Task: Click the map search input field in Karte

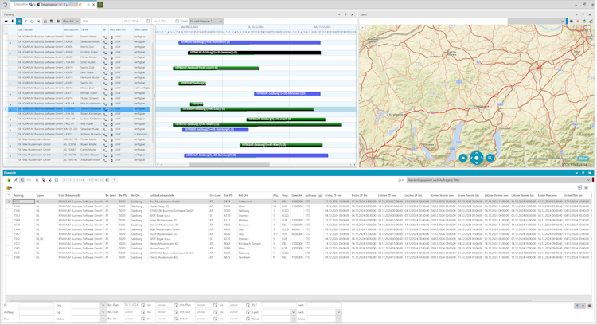Action: (x=433, y=21)
